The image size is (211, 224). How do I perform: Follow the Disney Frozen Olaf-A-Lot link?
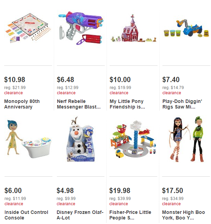(80, 215)
